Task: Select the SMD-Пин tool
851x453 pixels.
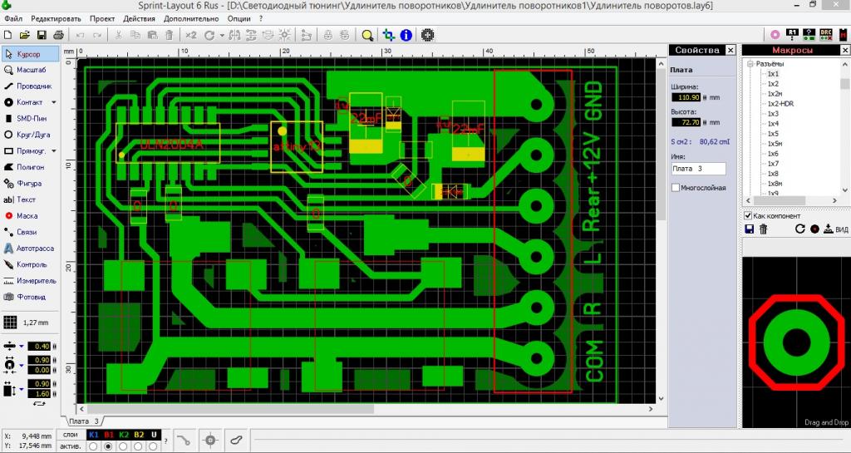Action: [30, 118]
